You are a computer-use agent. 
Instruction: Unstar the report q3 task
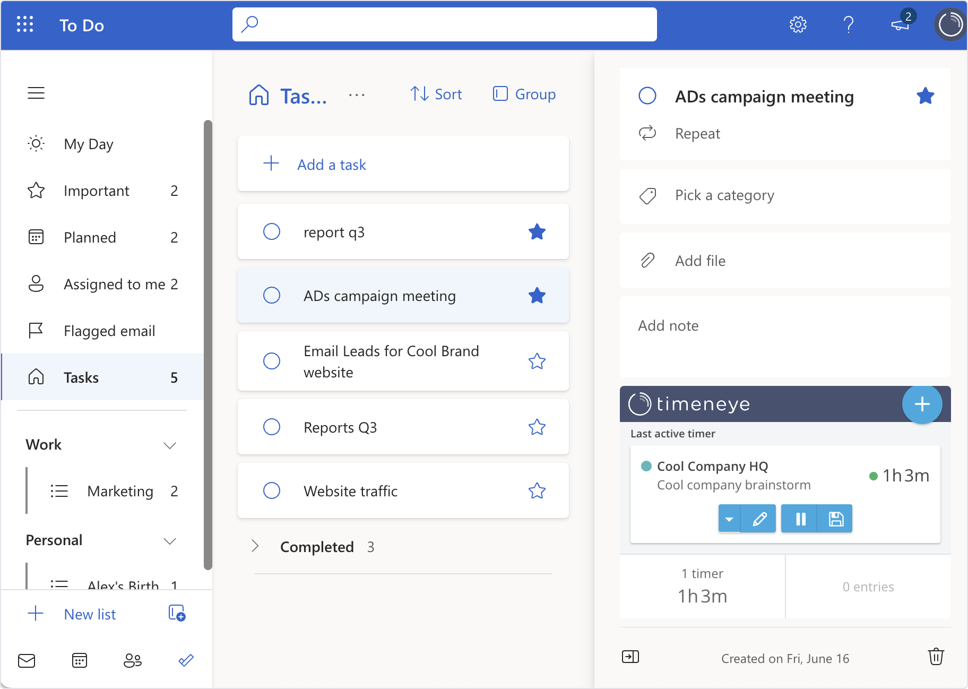point(537,231)
